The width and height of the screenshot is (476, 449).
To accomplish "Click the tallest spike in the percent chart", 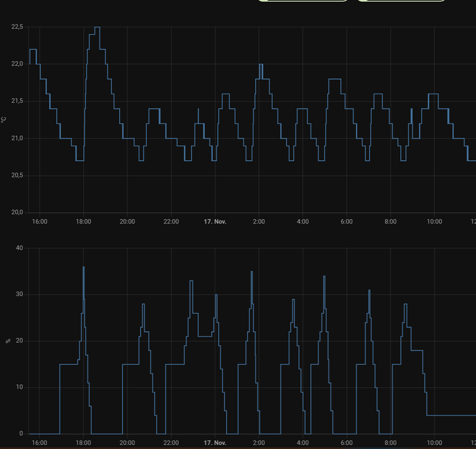I will click(83, 267).
